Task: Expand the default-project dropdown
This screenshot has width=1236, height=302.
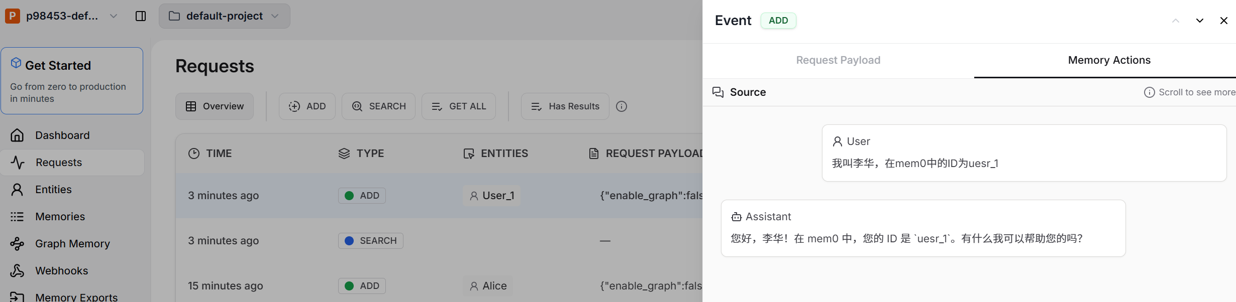Action: tap(224, 16)
